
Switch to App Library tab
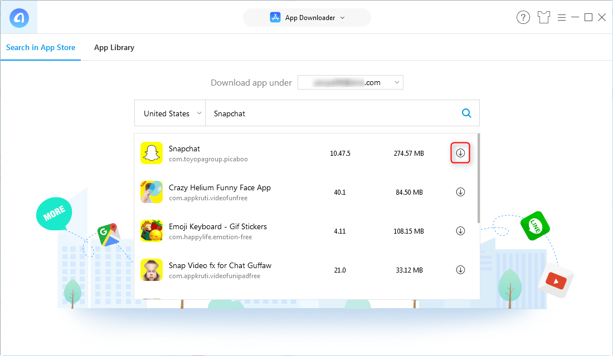pyautogui.click(x=114, y=47)
